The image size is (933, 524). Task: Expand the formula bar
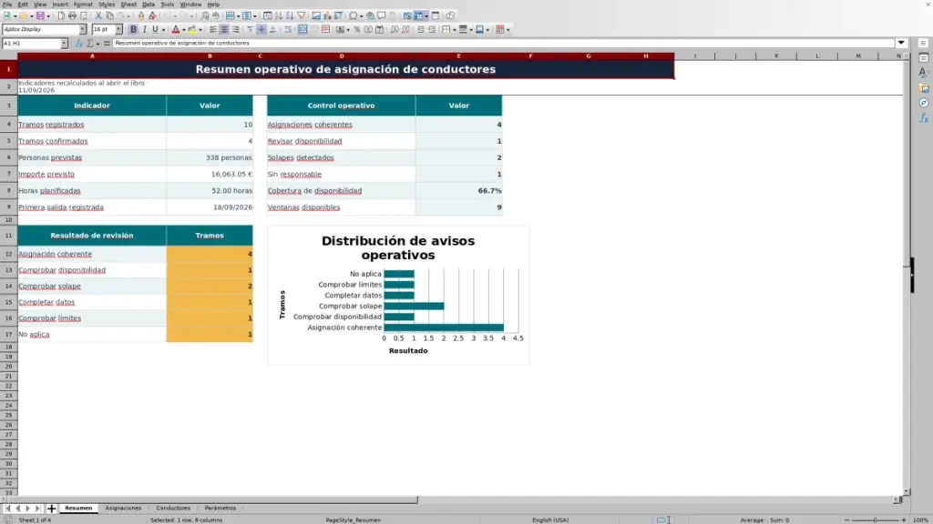pyautogui.click(x=901, y=44)
